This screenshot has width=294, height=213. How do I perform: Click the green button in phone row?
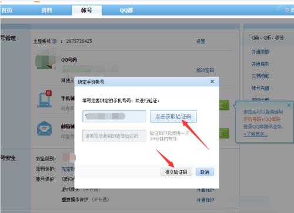click(x=224, y=105)
